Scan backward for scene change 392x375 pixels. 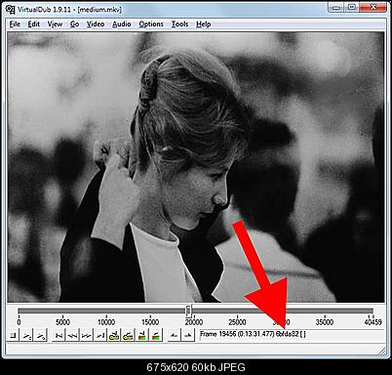click(x=142, y=335)
